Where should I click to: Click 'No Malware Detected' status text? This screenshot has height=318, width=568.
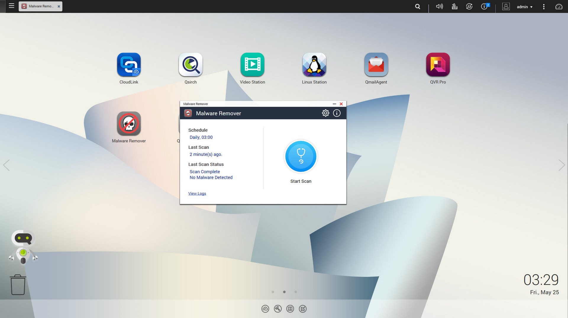[211, 178]
